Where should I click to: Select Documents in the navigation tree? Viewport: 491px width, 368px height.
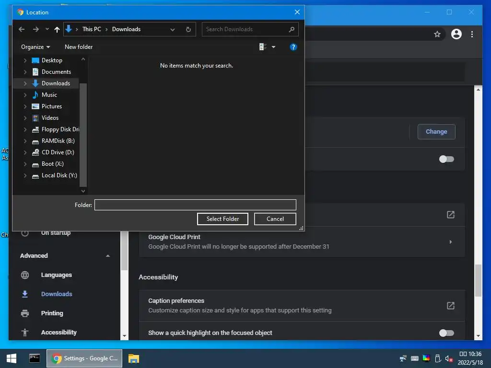click(x=56, y=72)
